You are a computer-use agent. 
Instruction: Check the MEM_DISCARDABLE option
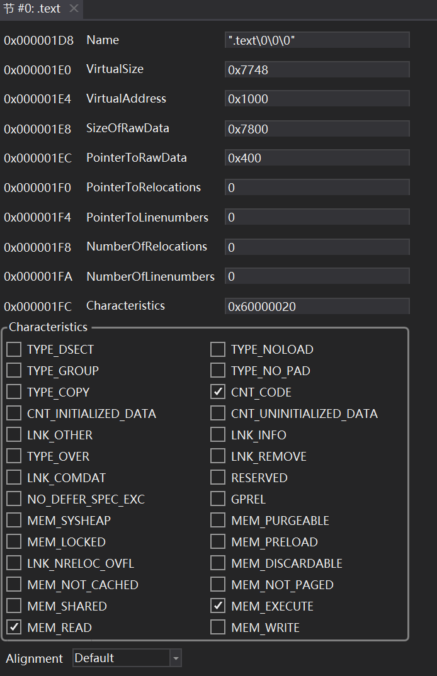click(x=218, y=563)
